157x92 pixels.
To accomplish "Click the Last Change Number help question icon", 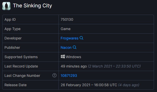I will 54,75.
